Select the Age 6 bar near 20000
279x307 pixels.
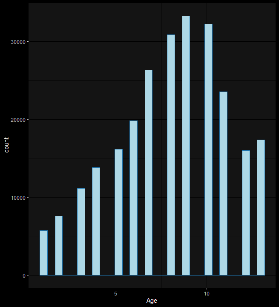133,198
